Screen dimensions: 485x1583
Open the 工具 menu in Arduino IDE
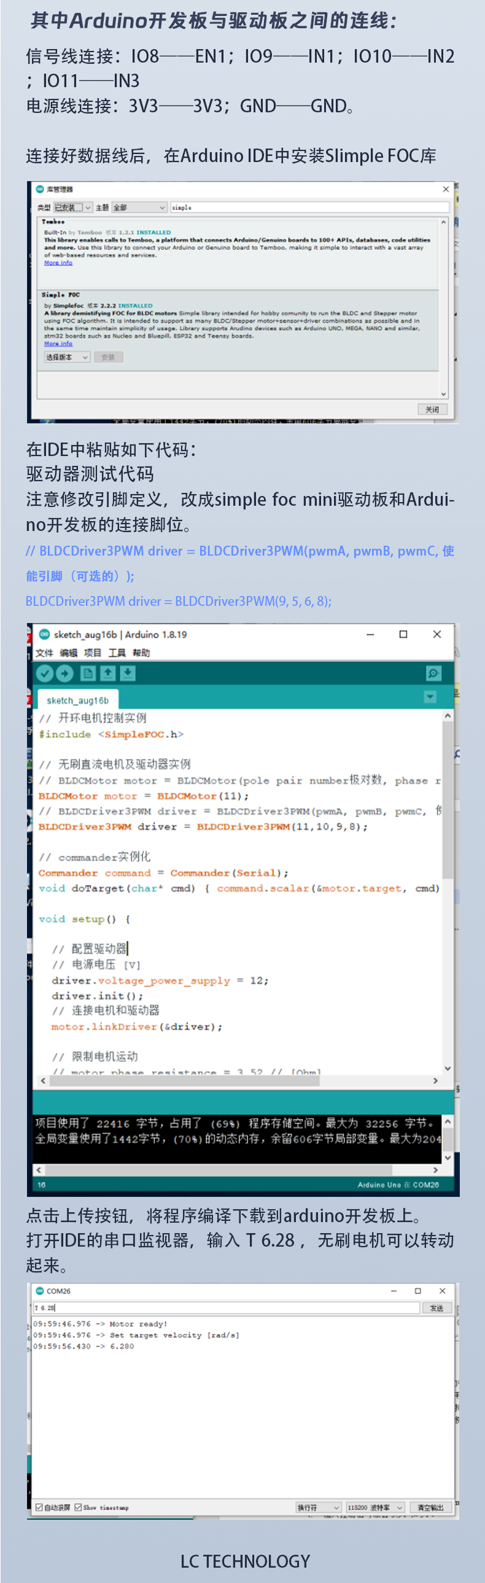pos(117,652)
